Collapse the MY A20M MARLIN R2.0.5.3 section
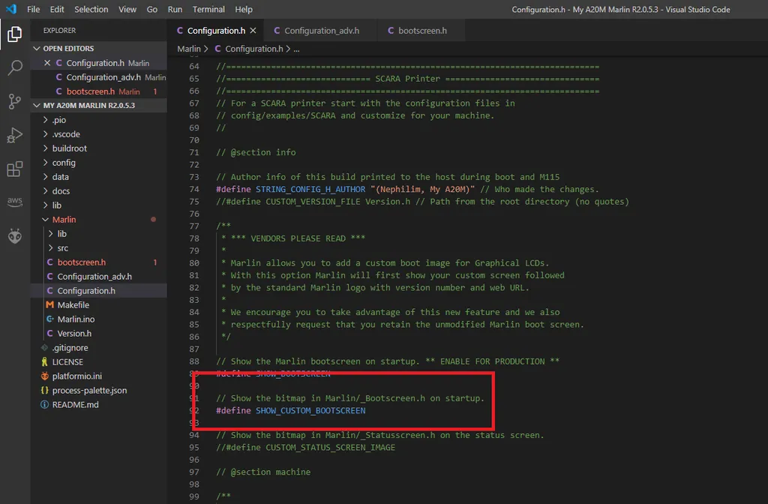This screenshot has height=504, width=768. click(x=99, y=105)
